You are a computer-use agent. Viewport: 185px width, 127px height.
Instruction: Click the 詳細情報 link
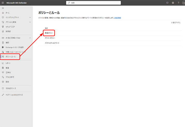pyautogui.click(x=118, y=18)
